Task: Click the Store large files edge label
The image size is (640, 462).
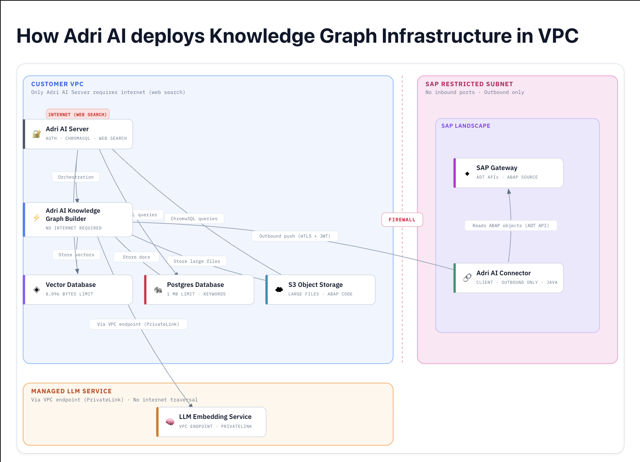Action: click(197, 261)
